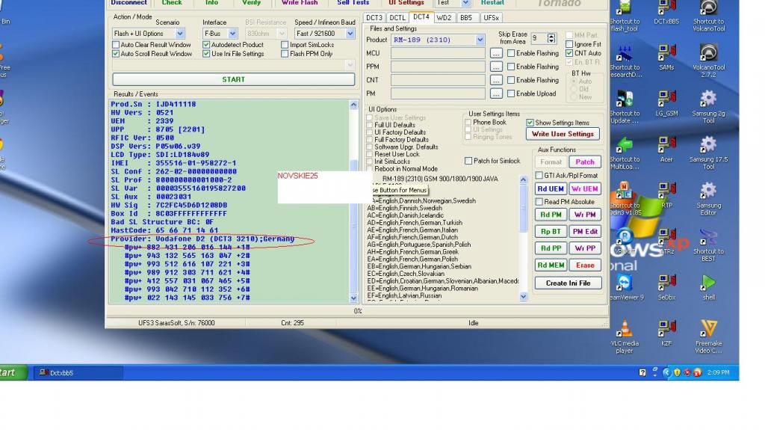This screenshot has height=430, width=765.
Task: Launch VLC media player from desktop
Action: click(x=625, y=329)
